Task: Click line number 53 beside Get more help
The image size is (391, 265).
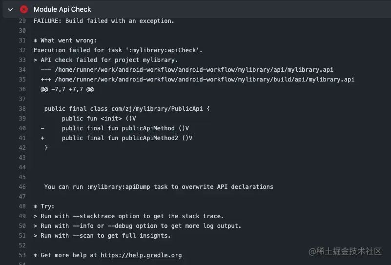Action: tap(22, 255)
